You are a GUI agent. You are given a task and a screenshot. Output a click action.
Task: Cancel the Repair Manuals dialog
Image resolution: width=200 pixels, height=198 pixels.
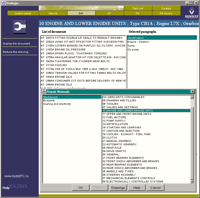(156, 188)
